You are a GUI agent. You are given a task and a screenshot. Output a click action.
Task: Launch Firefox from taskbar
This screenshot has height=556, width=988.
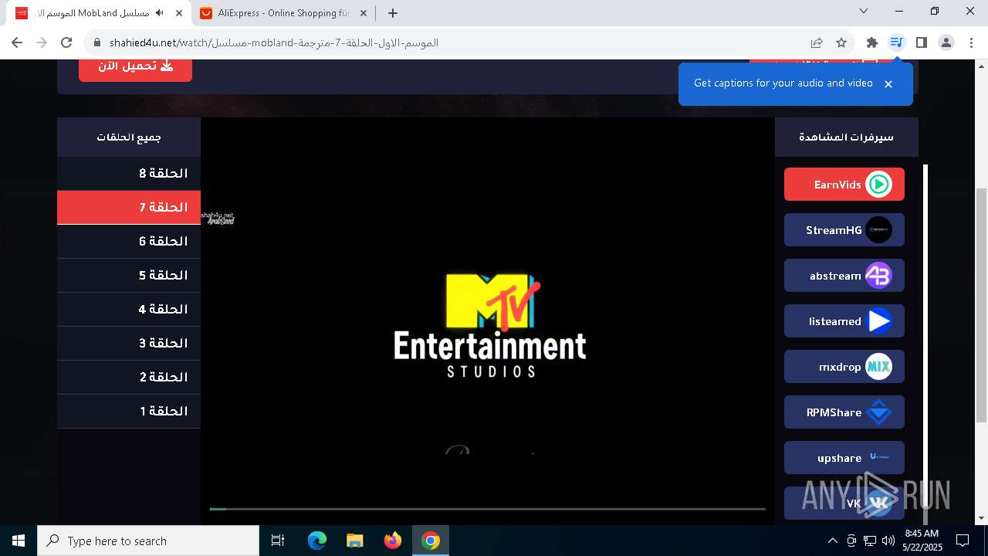point(393,541)
